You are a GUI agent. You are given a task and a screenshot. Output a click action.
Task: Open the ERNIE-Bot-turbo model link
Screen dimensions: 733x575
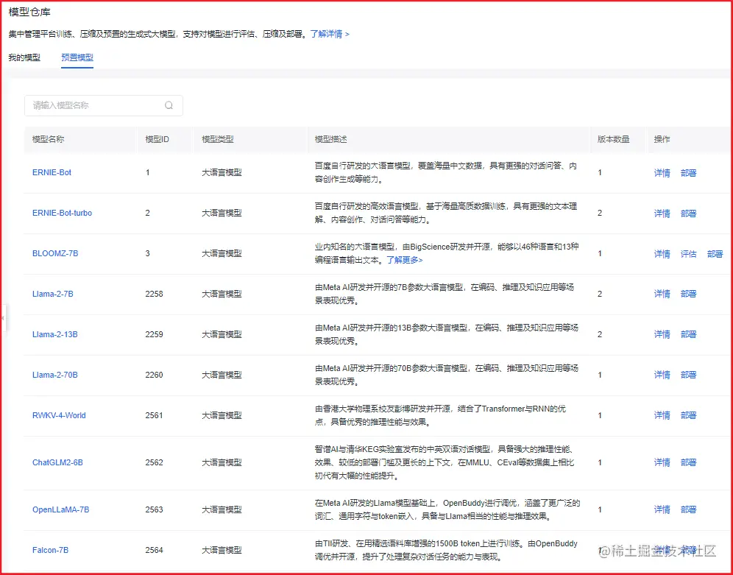[x=62, y=214]
